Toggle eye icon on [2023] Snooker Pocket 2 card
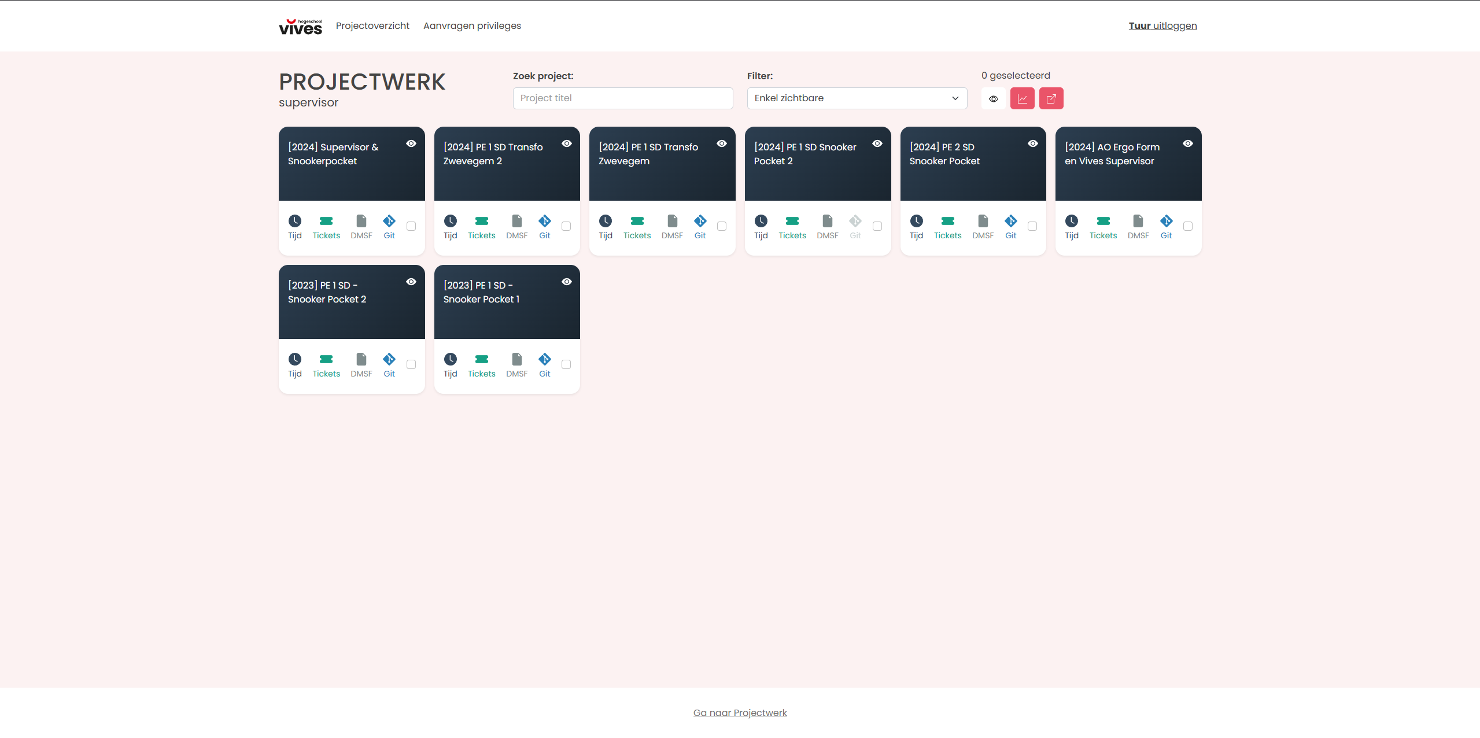This screenshot has width=1480, height=738. pyautogui.click(x=411, y=282)
